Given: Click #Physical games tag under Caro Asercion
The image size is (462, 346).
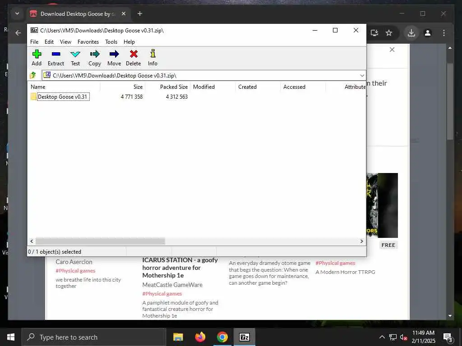Looking at the screenshot, I should coord(75,271).
